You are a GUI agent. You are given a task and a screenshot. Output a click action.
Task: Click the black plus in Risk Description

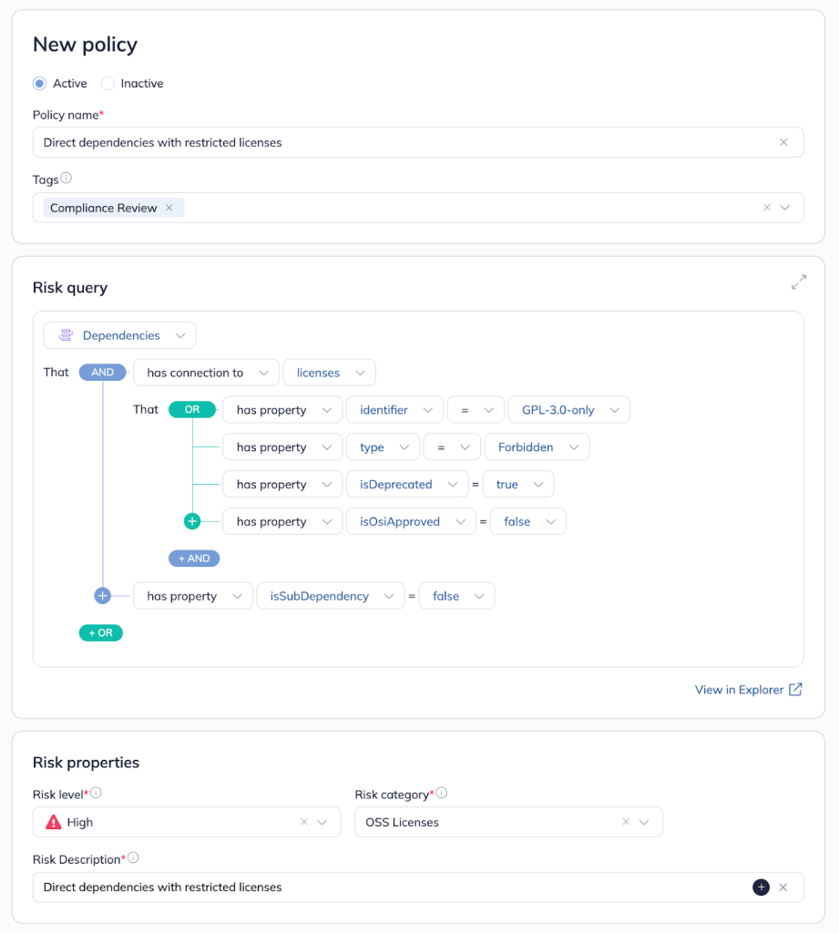[761, 887]
